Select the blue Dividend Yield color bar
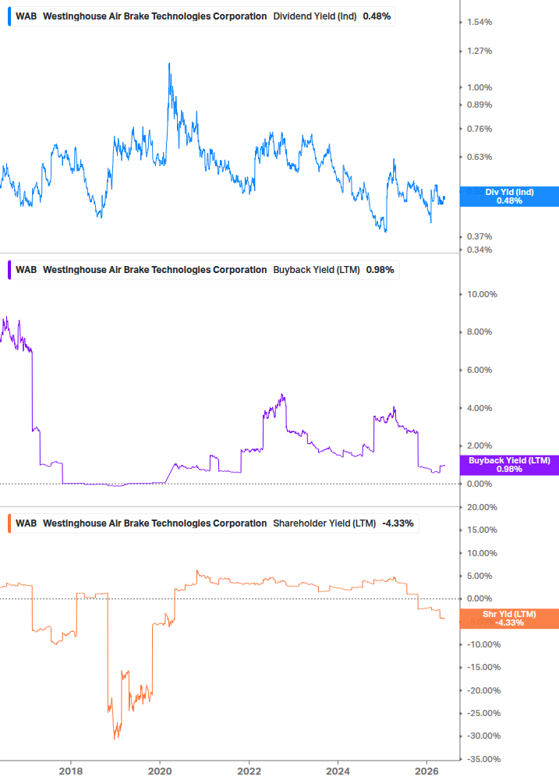The image size is (559, 784). coord(9,16)
